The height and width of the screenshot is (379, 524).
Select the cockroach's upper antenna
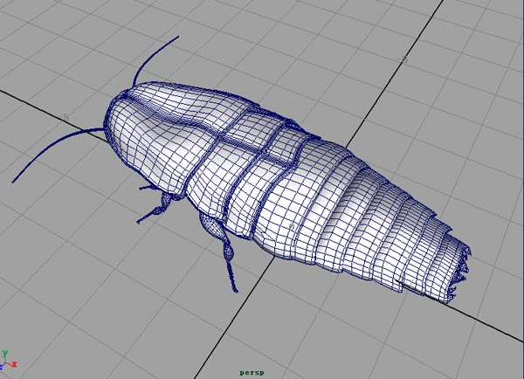point(154,59)
